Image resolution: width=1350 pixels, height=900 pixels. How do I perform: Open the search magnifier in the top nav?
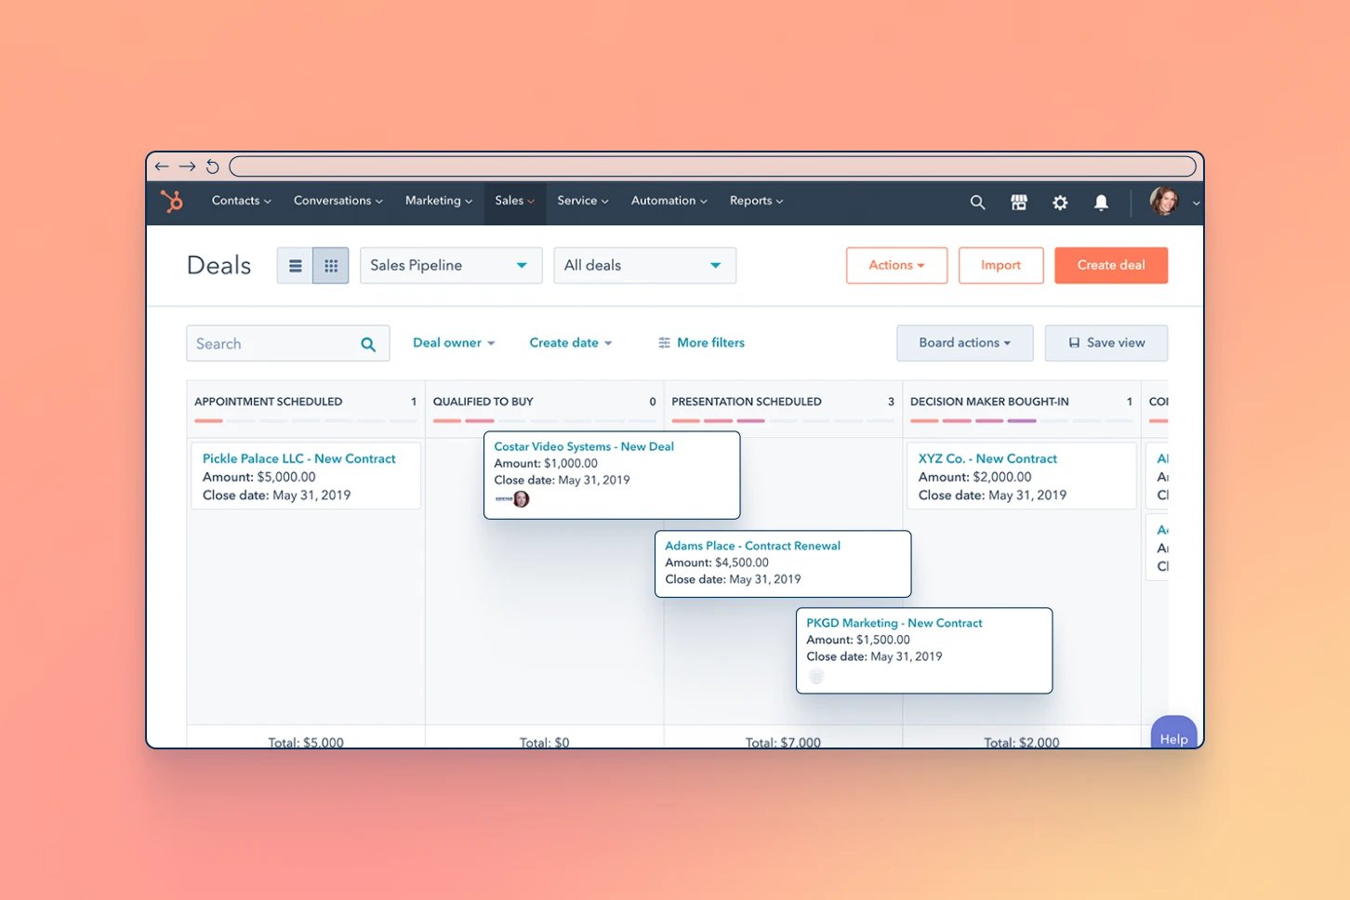coord(977,202)
